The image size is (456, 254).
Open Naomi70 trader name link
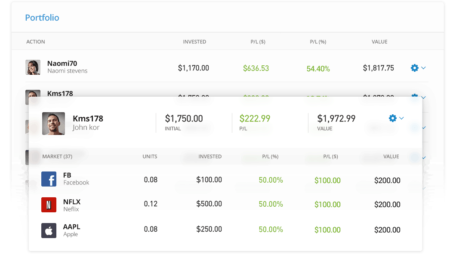(62, 64)
